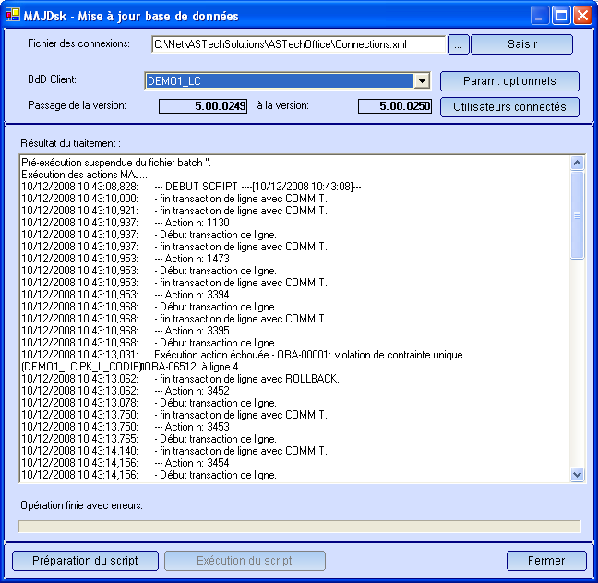Click the 5.00.0250 target version field
The height and width of the screenshot is (583, 598).
coord(395,105)
